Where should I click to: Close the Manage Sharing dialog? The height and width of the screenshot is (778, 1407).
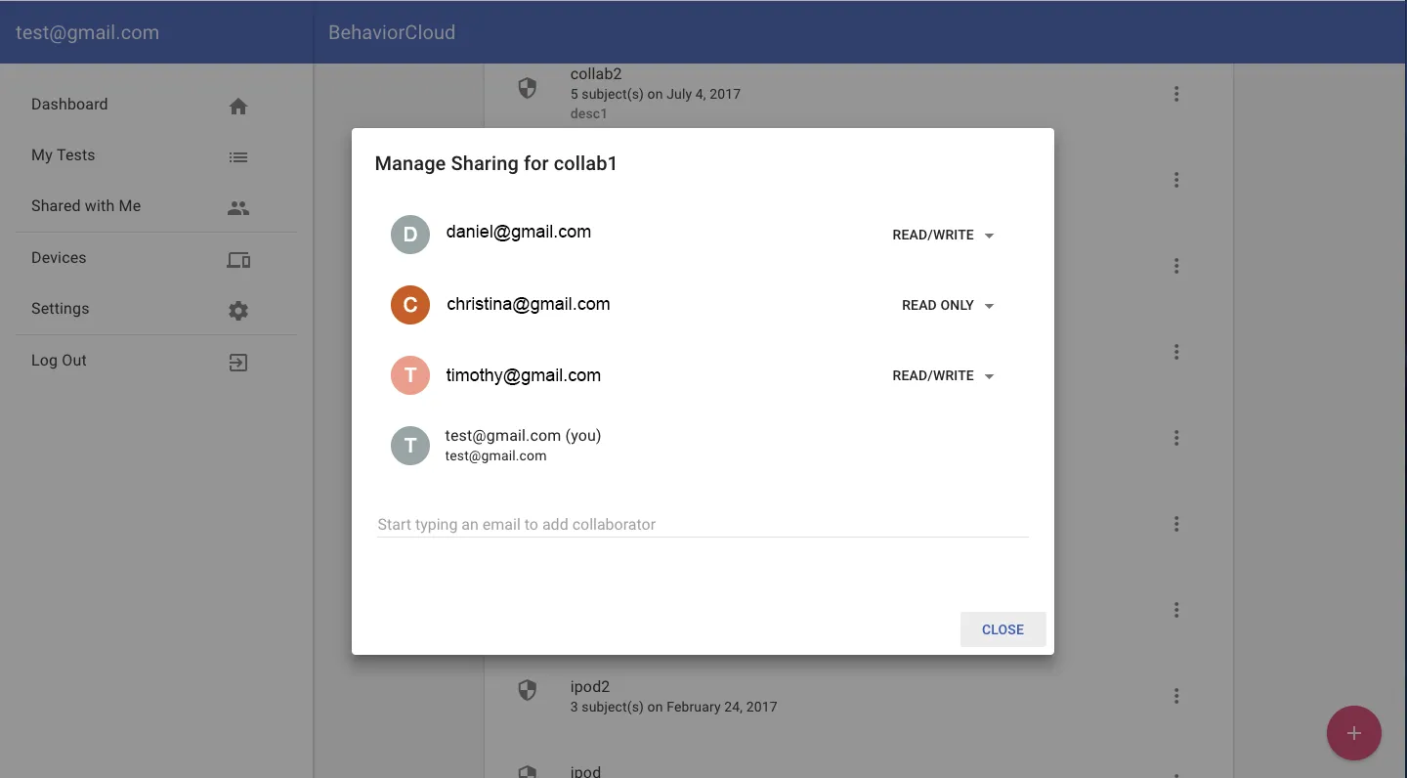click(x=1002, y=629)
